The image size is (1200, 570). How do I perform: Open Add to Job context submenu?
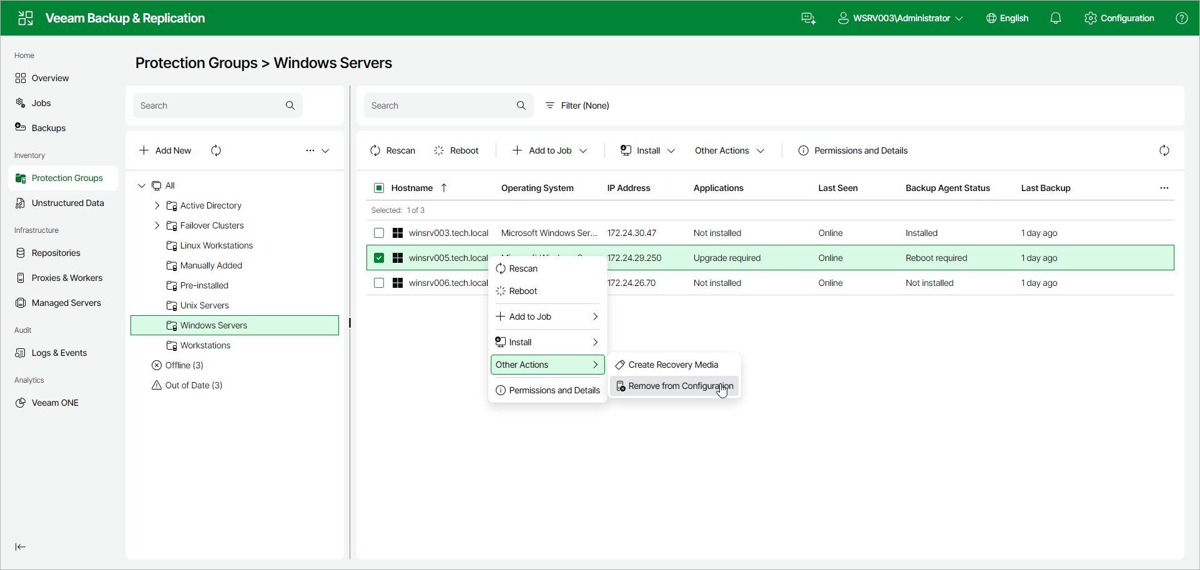[x=548, y=317]
